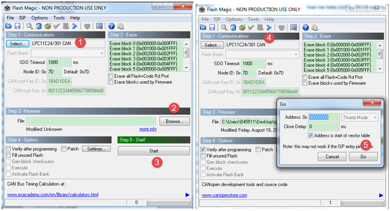Click the chip with green check icon, left window
Screen dimensions: 390x211
[47, 26]
